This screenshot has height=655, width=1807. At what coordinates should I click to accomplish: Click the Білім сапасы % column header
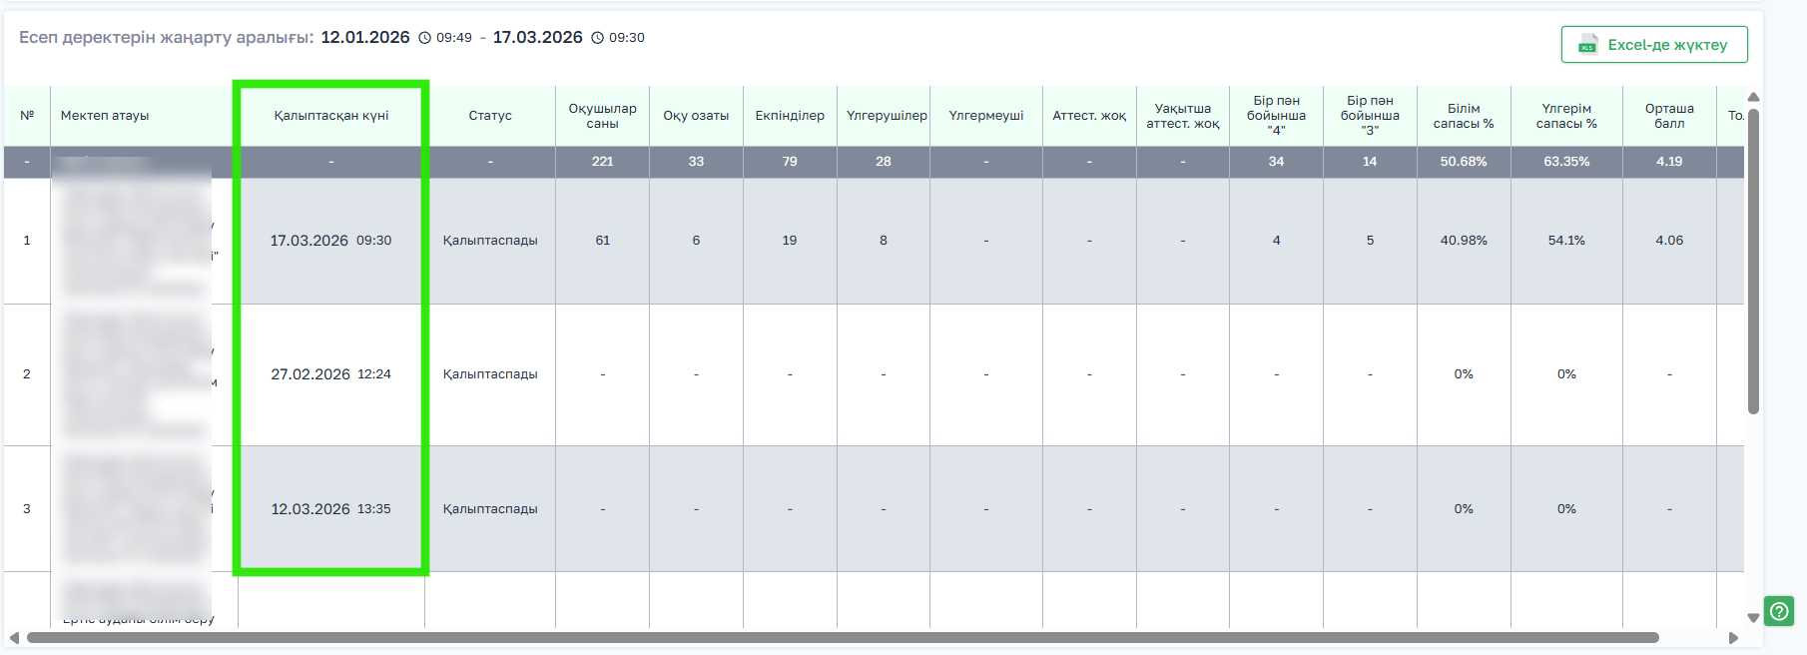(x=1464, y=116)
